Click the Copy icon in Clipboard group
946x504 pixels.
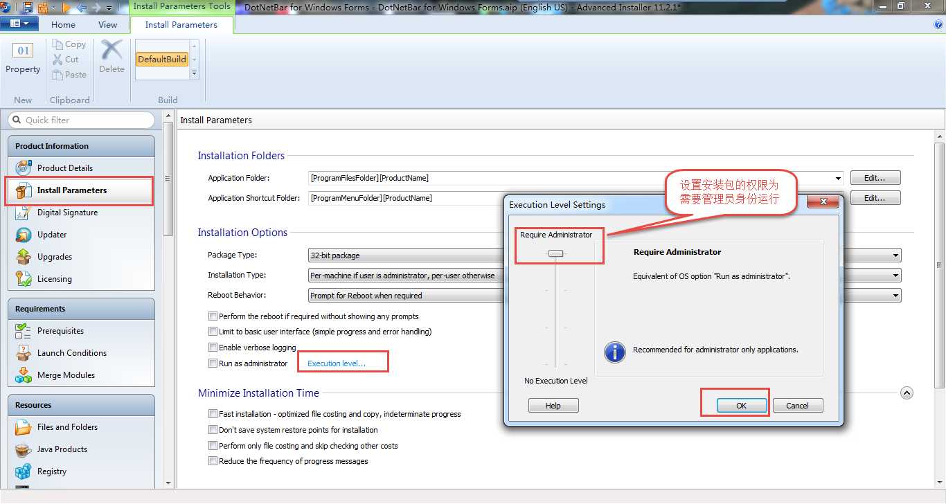57,44
